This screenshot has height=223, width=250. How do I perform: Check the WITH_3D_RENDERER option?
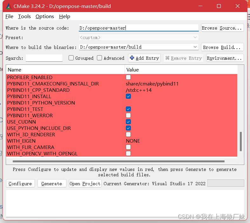pos(128,134)
